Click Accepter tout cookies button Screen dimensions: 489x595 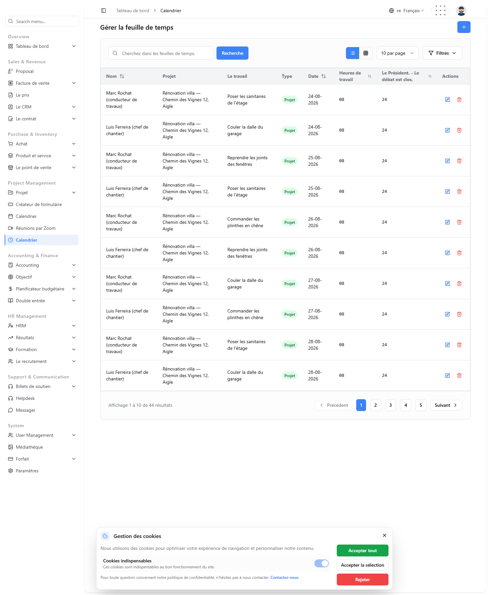tap(362, 550)
